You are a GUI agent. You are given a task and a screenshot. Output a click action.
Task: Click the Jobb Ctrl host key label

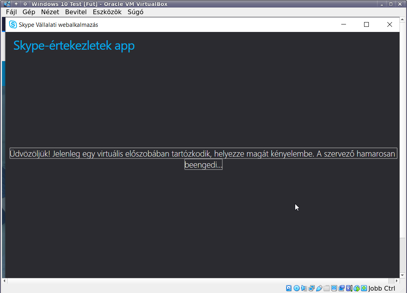(381, 288)
